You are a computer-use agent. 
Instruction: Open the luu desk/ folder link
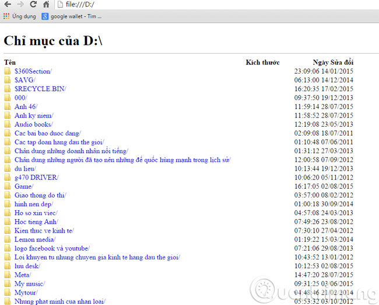[27, 266]
